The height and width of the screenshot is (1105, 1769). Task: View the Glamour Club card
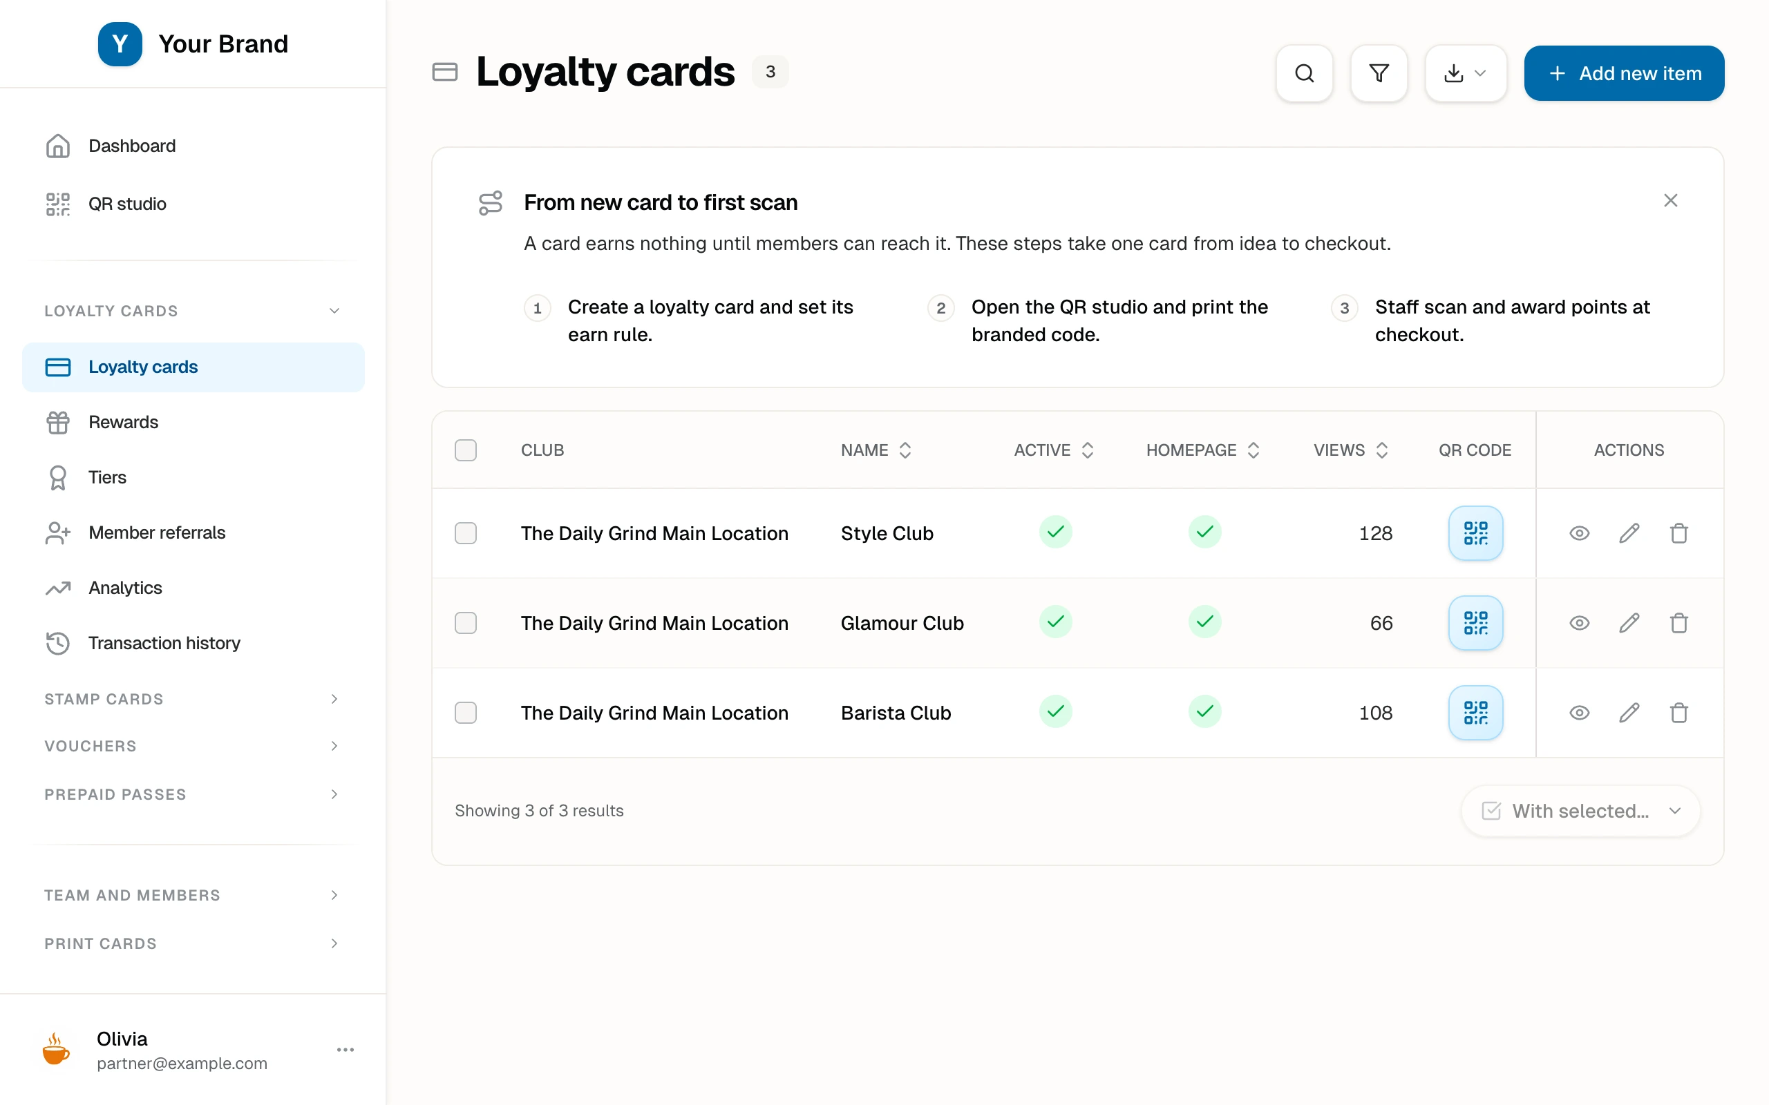tap(1579, 623)
